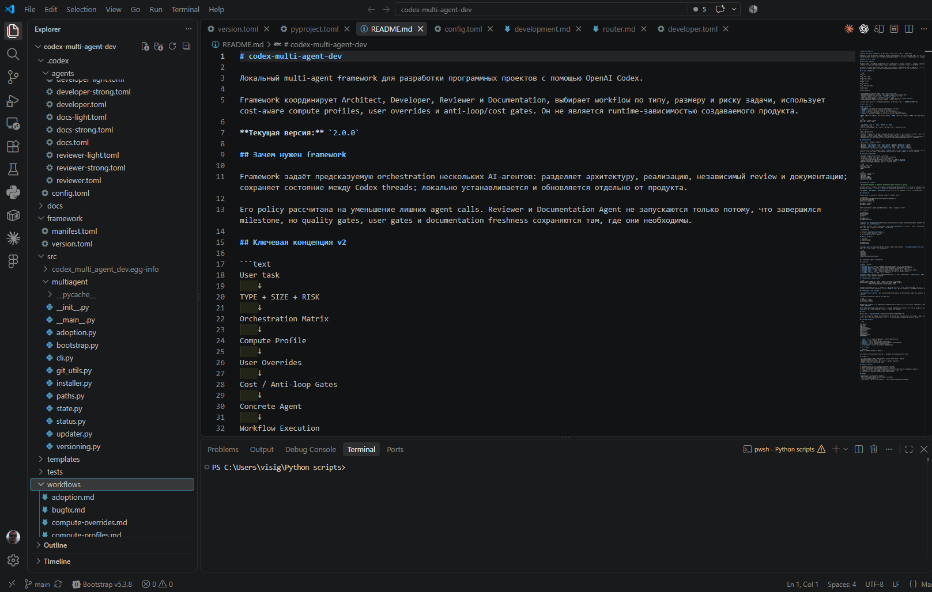Open the Python extension view

[13, 192]
